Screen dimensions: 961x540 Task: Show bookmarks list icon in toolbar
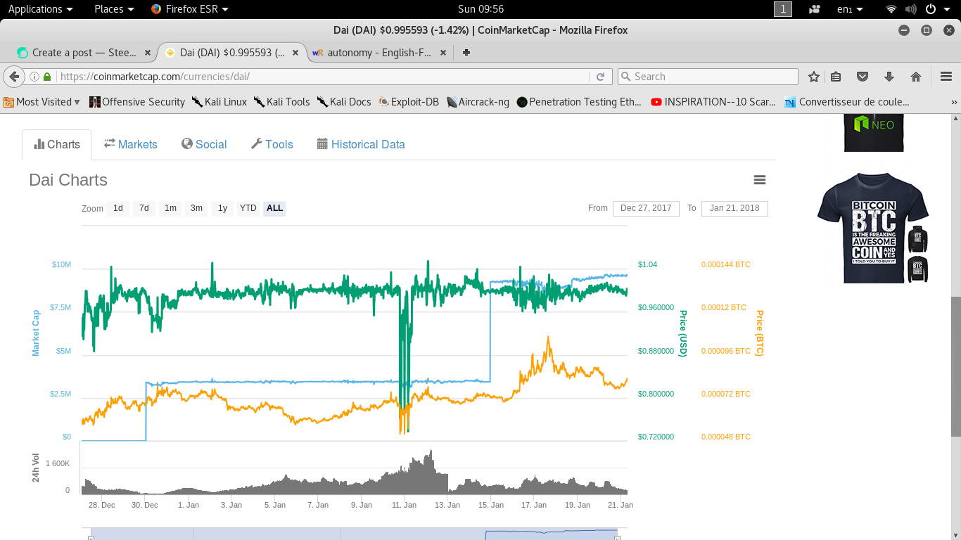(836, 77)
